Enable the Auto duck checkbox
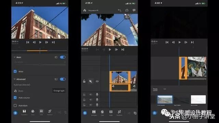The height and width of the screenshot is (123, 219). (x=15, y=106)
